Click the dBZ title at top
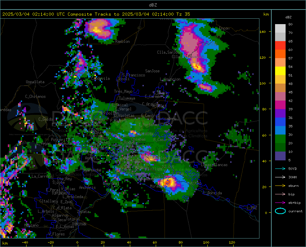This screenshot has height=247, width=306. point(153,5)
